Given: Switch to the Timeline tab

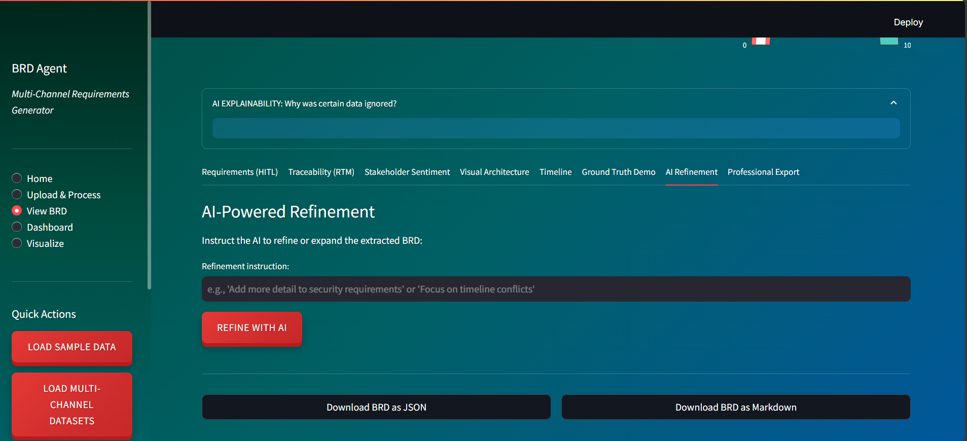Looking at the screenshot, I should [555, 172].
